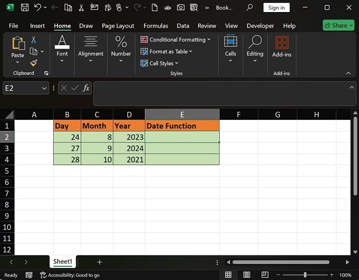Click the zoom slider handle
This screenshot has width=359, height=280.
point(305,274)
